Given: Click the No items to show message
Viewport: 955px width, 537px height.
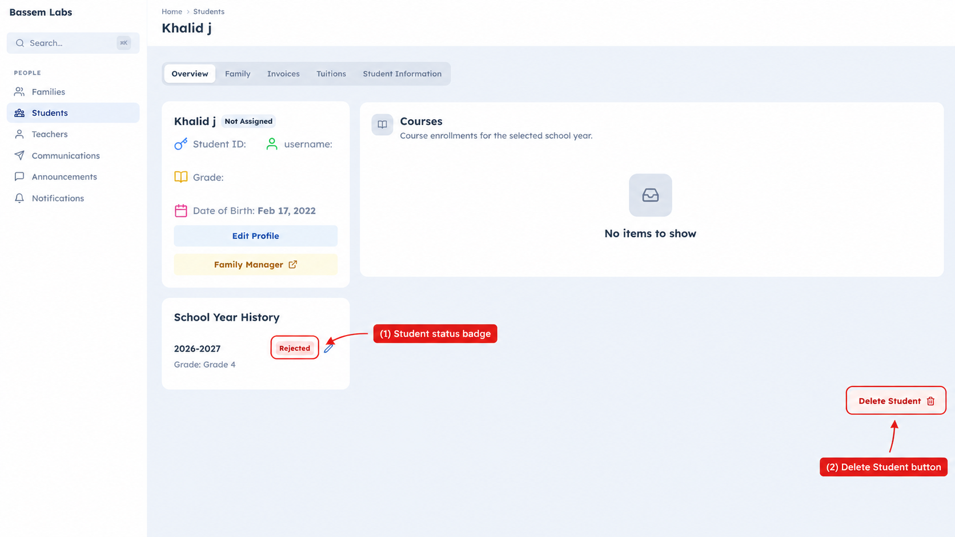Looking at the screenshot, I should click(650, 233).
